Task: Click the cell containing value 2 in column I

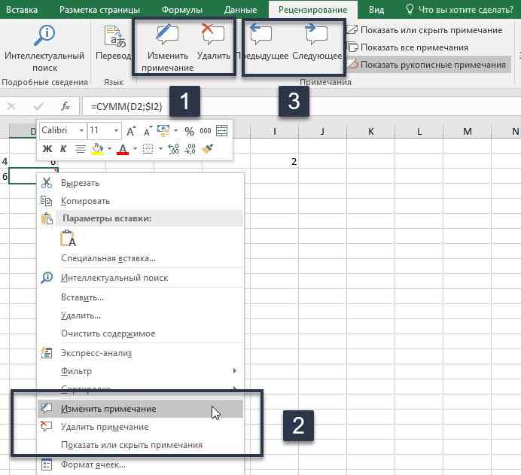Action: pyautogui.click(x=275, y=162)
